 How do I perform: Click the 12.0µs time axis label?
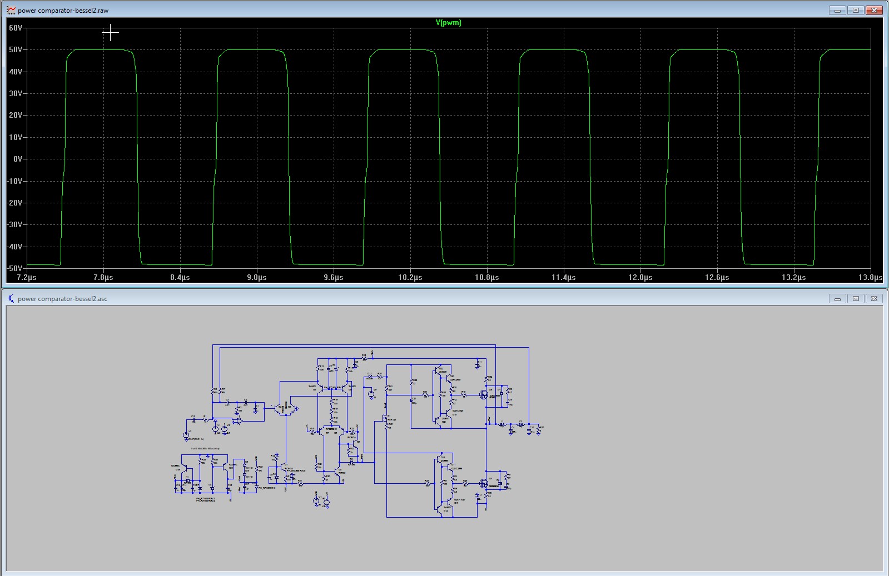(640, 277)
